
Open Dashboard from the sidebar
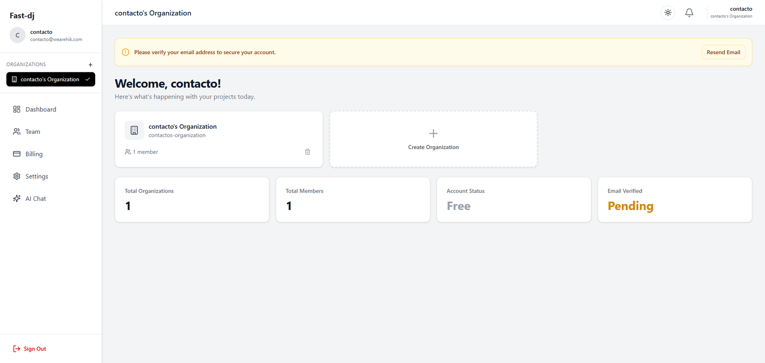[x=41, y=110]
